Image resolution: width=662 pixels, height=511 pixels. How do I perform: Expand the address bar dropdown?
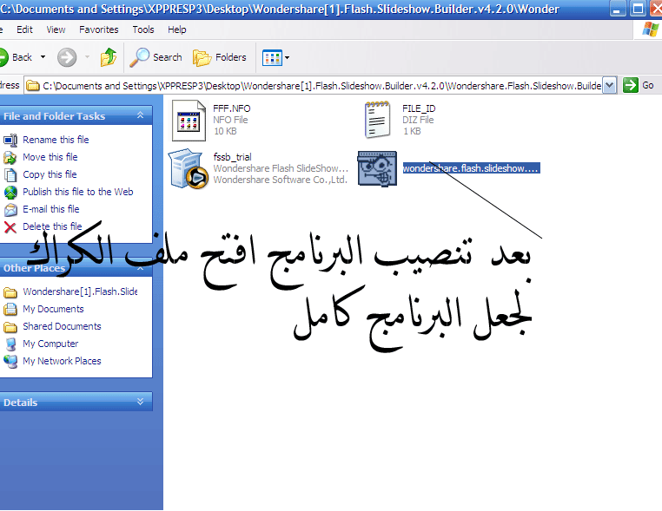(x=609, y=86)
